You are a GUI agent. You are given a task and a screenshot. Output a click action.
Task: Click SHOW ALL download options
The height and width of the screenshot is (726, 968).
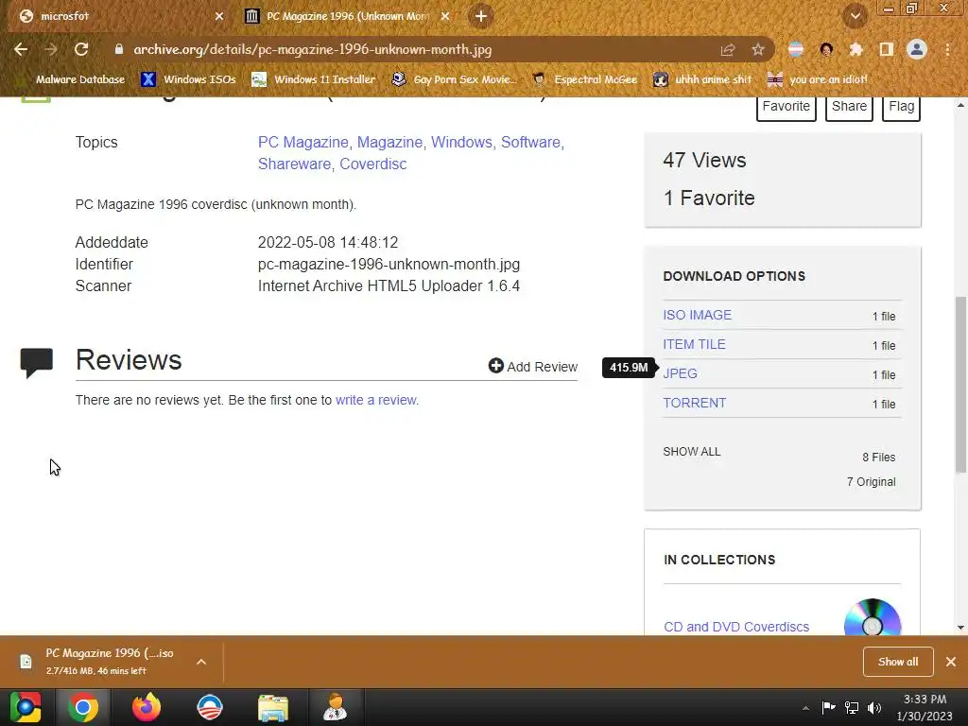coord(691,451)
